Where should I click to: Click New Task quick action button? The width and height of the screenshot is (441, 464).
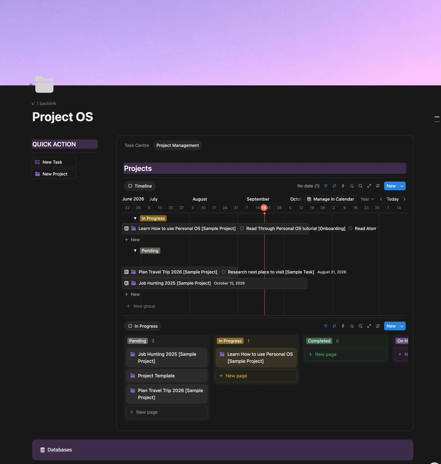(54, 162)
